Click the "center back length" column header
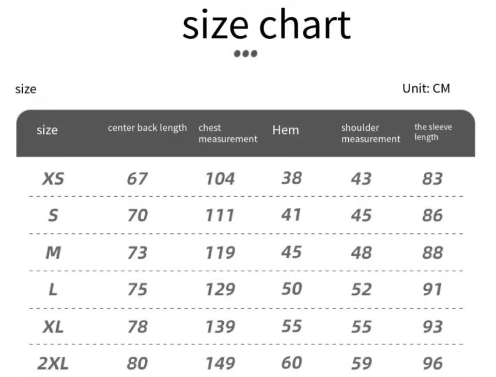This screenshot has height=377, width=496. pyautogui.click(x=147, y=128)
